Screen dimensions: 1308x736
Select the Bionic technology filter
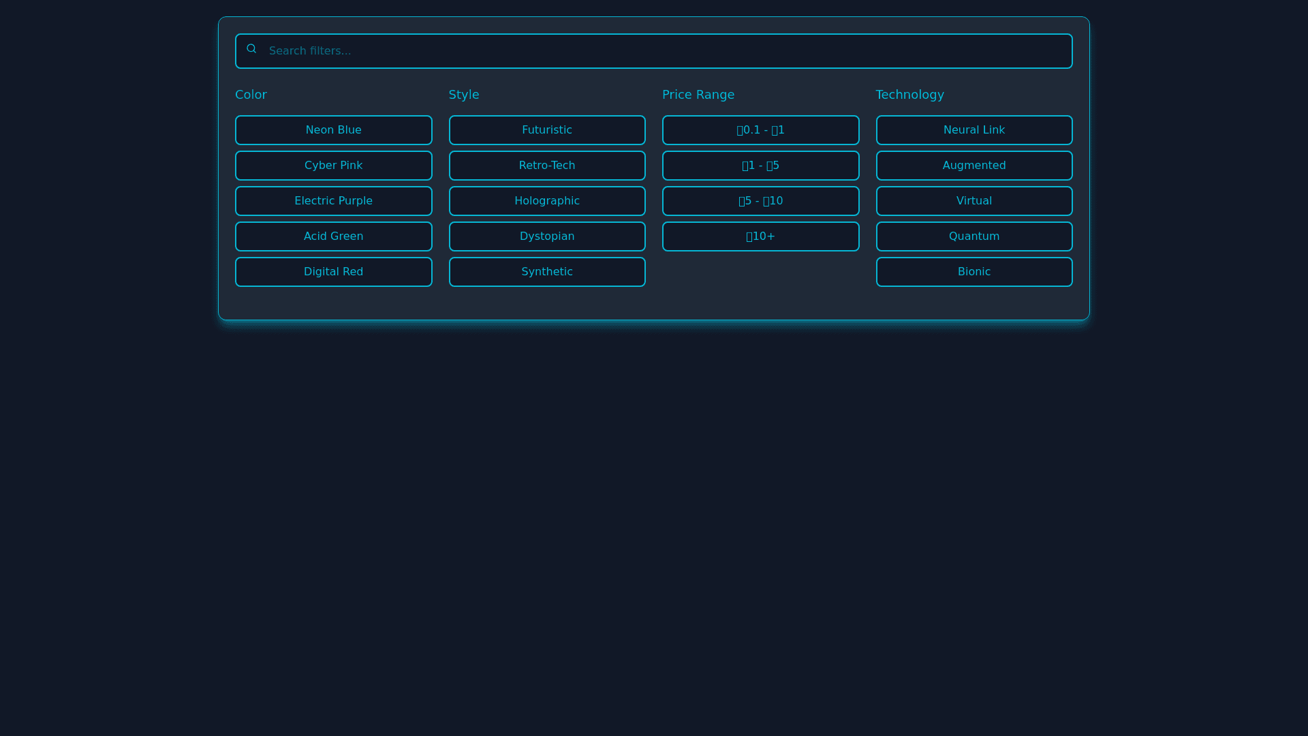(974, 272)
